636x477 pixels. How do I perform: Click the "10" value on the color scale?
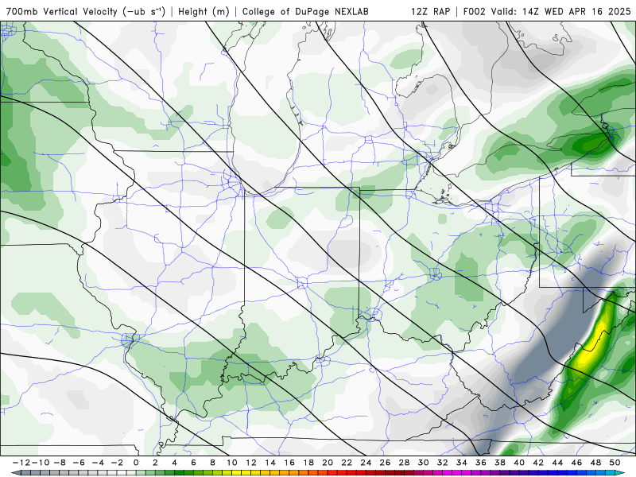point(231,463)
